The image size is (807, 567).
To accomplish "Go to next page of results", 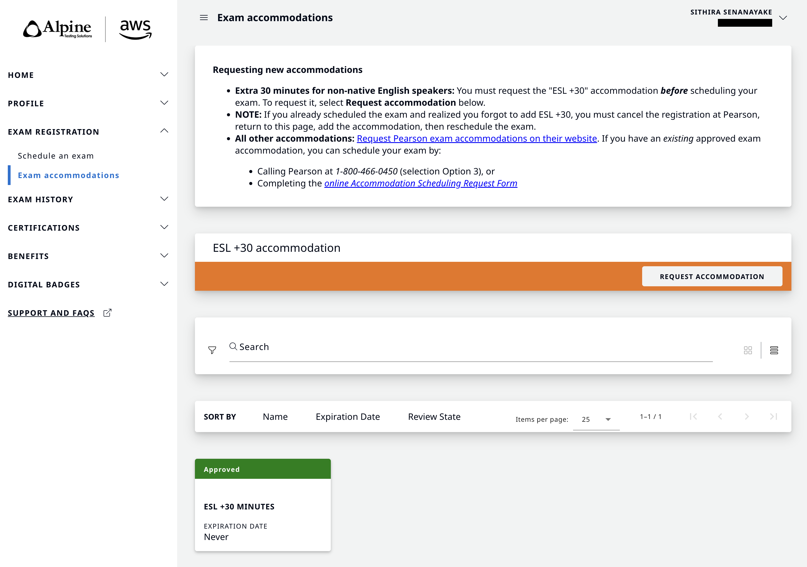I will tap(747, 416).
